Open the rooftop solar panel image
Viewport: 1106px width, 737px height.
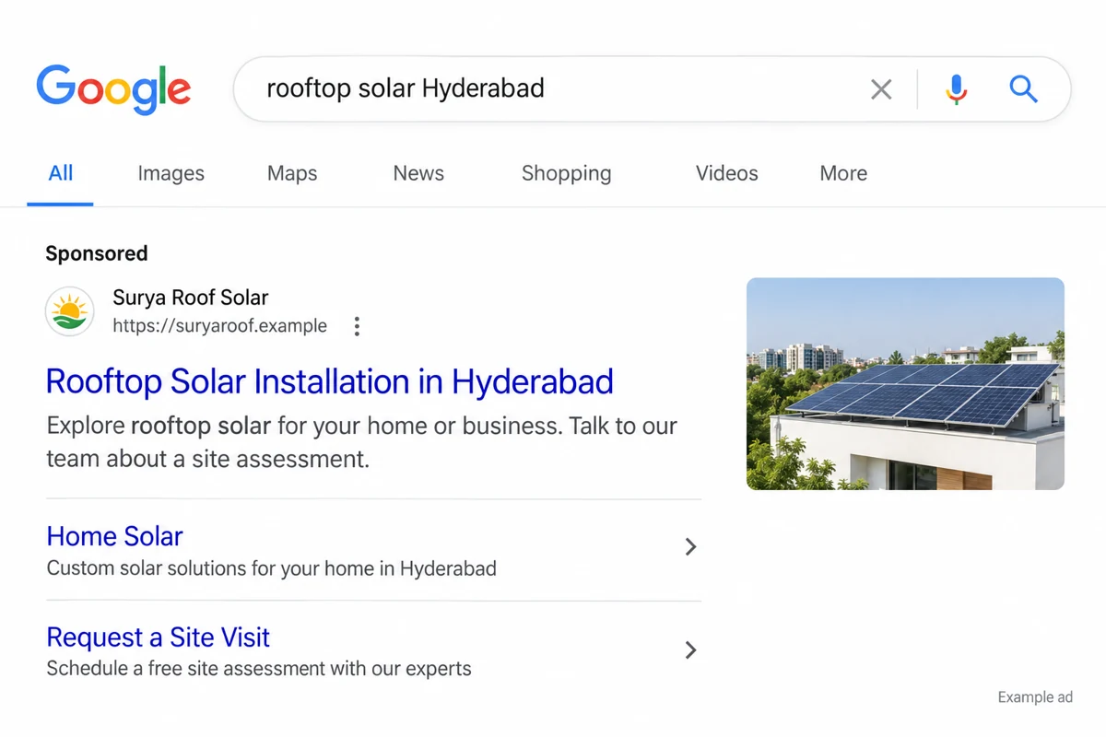point(905,383)
